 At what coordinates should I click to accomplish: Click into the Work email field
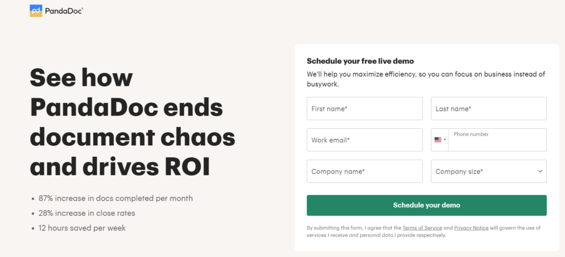click(x=364, y=140)
